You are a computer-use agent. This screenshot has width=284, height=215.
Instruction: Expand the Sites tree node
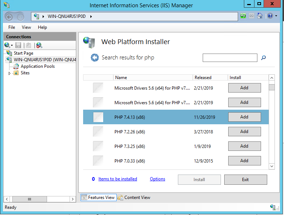pos(9,73)
